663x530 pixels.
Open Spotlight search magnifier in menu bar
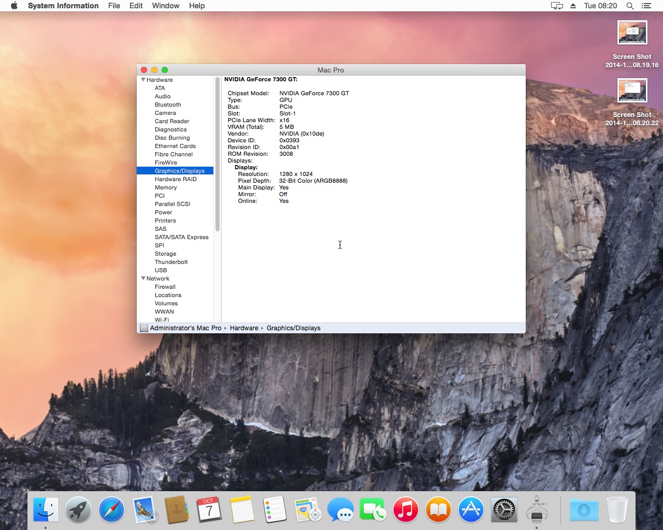630,6
